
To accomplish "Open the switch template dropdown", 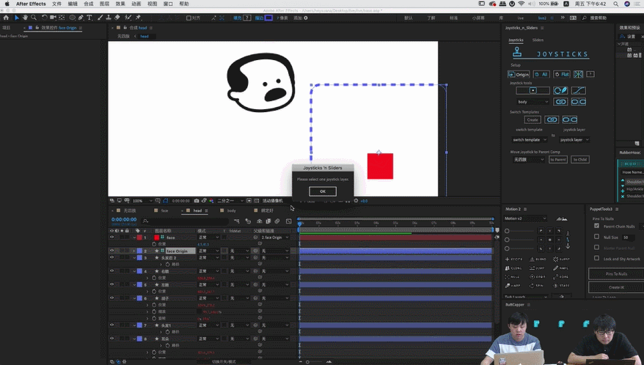I will [530, 139].
